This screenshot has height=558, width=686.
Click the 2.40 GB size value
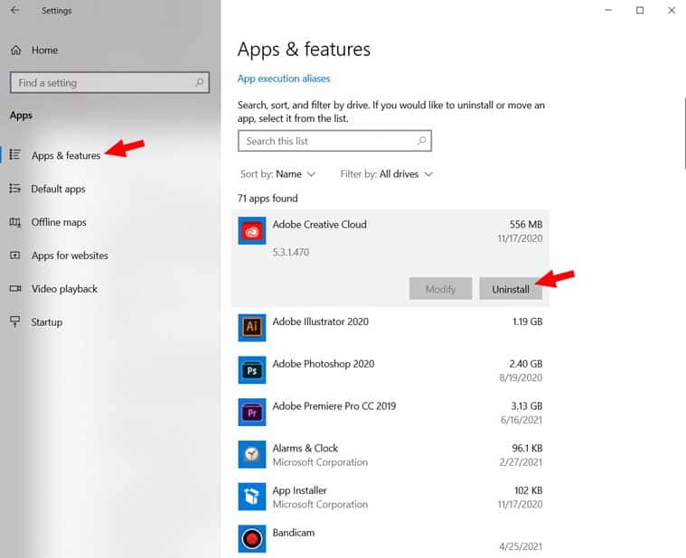tap(526, 364)
